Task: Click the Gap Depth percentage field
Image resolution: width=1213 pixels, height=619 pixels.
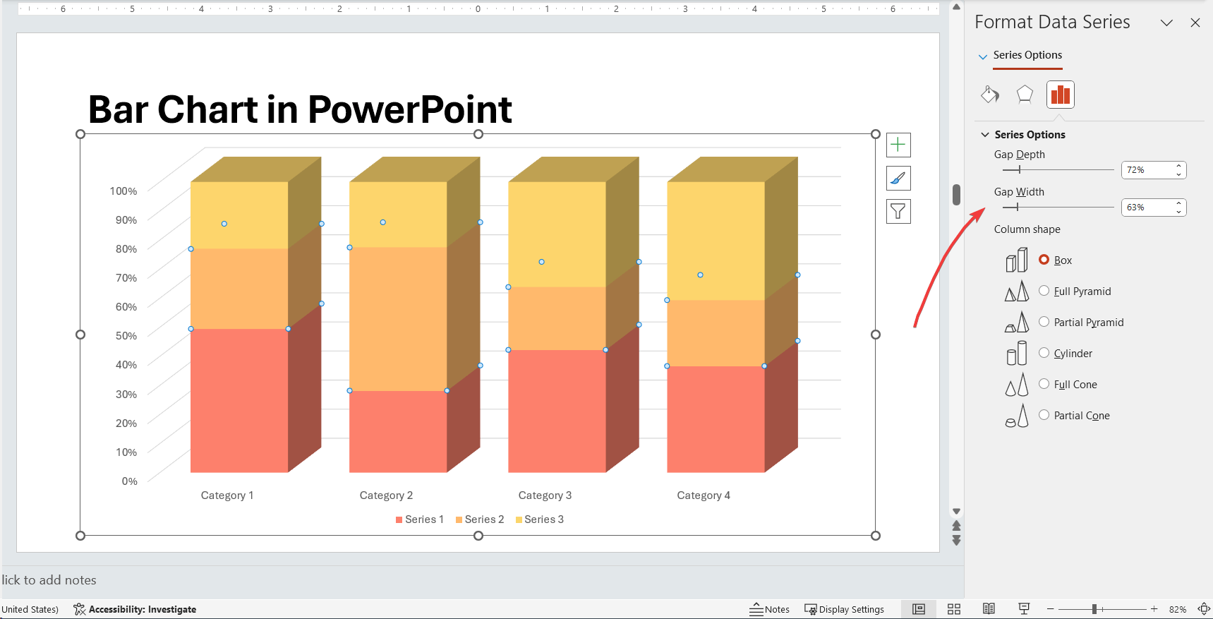Action: click(1147, 170)
